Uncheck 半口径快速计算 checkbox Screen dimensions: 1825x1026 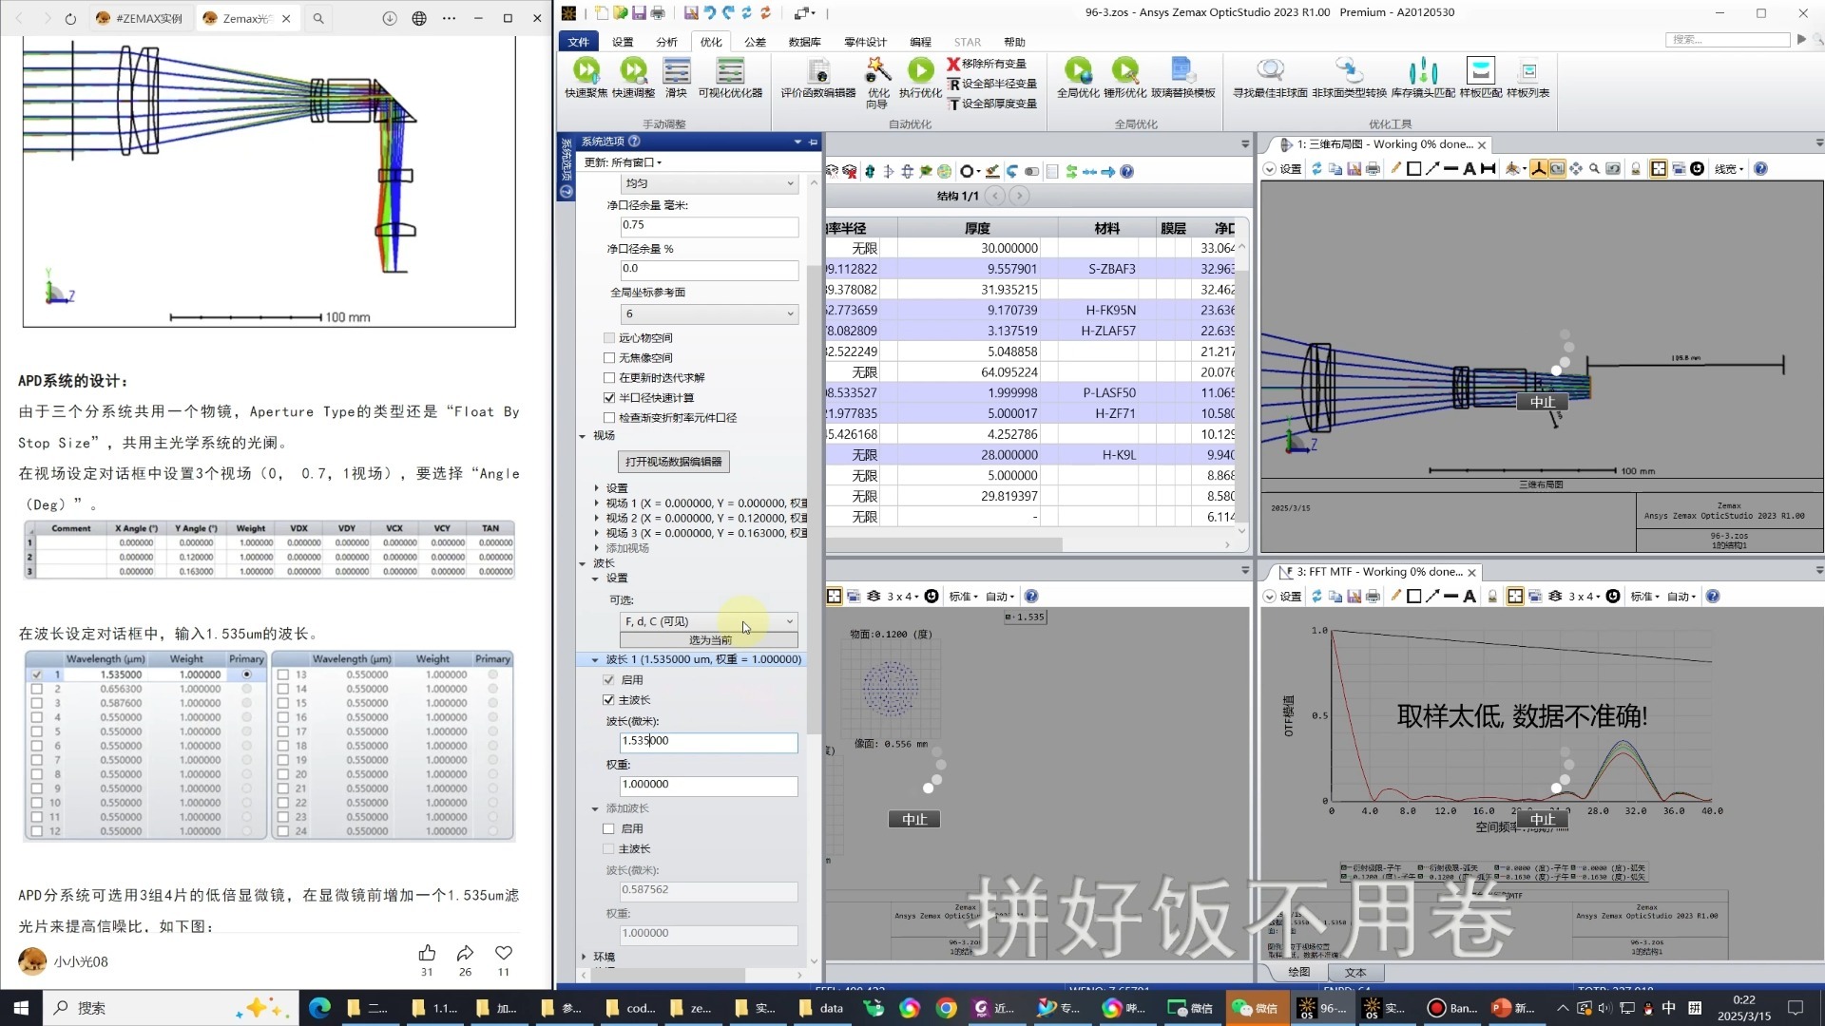coord(609,398)
